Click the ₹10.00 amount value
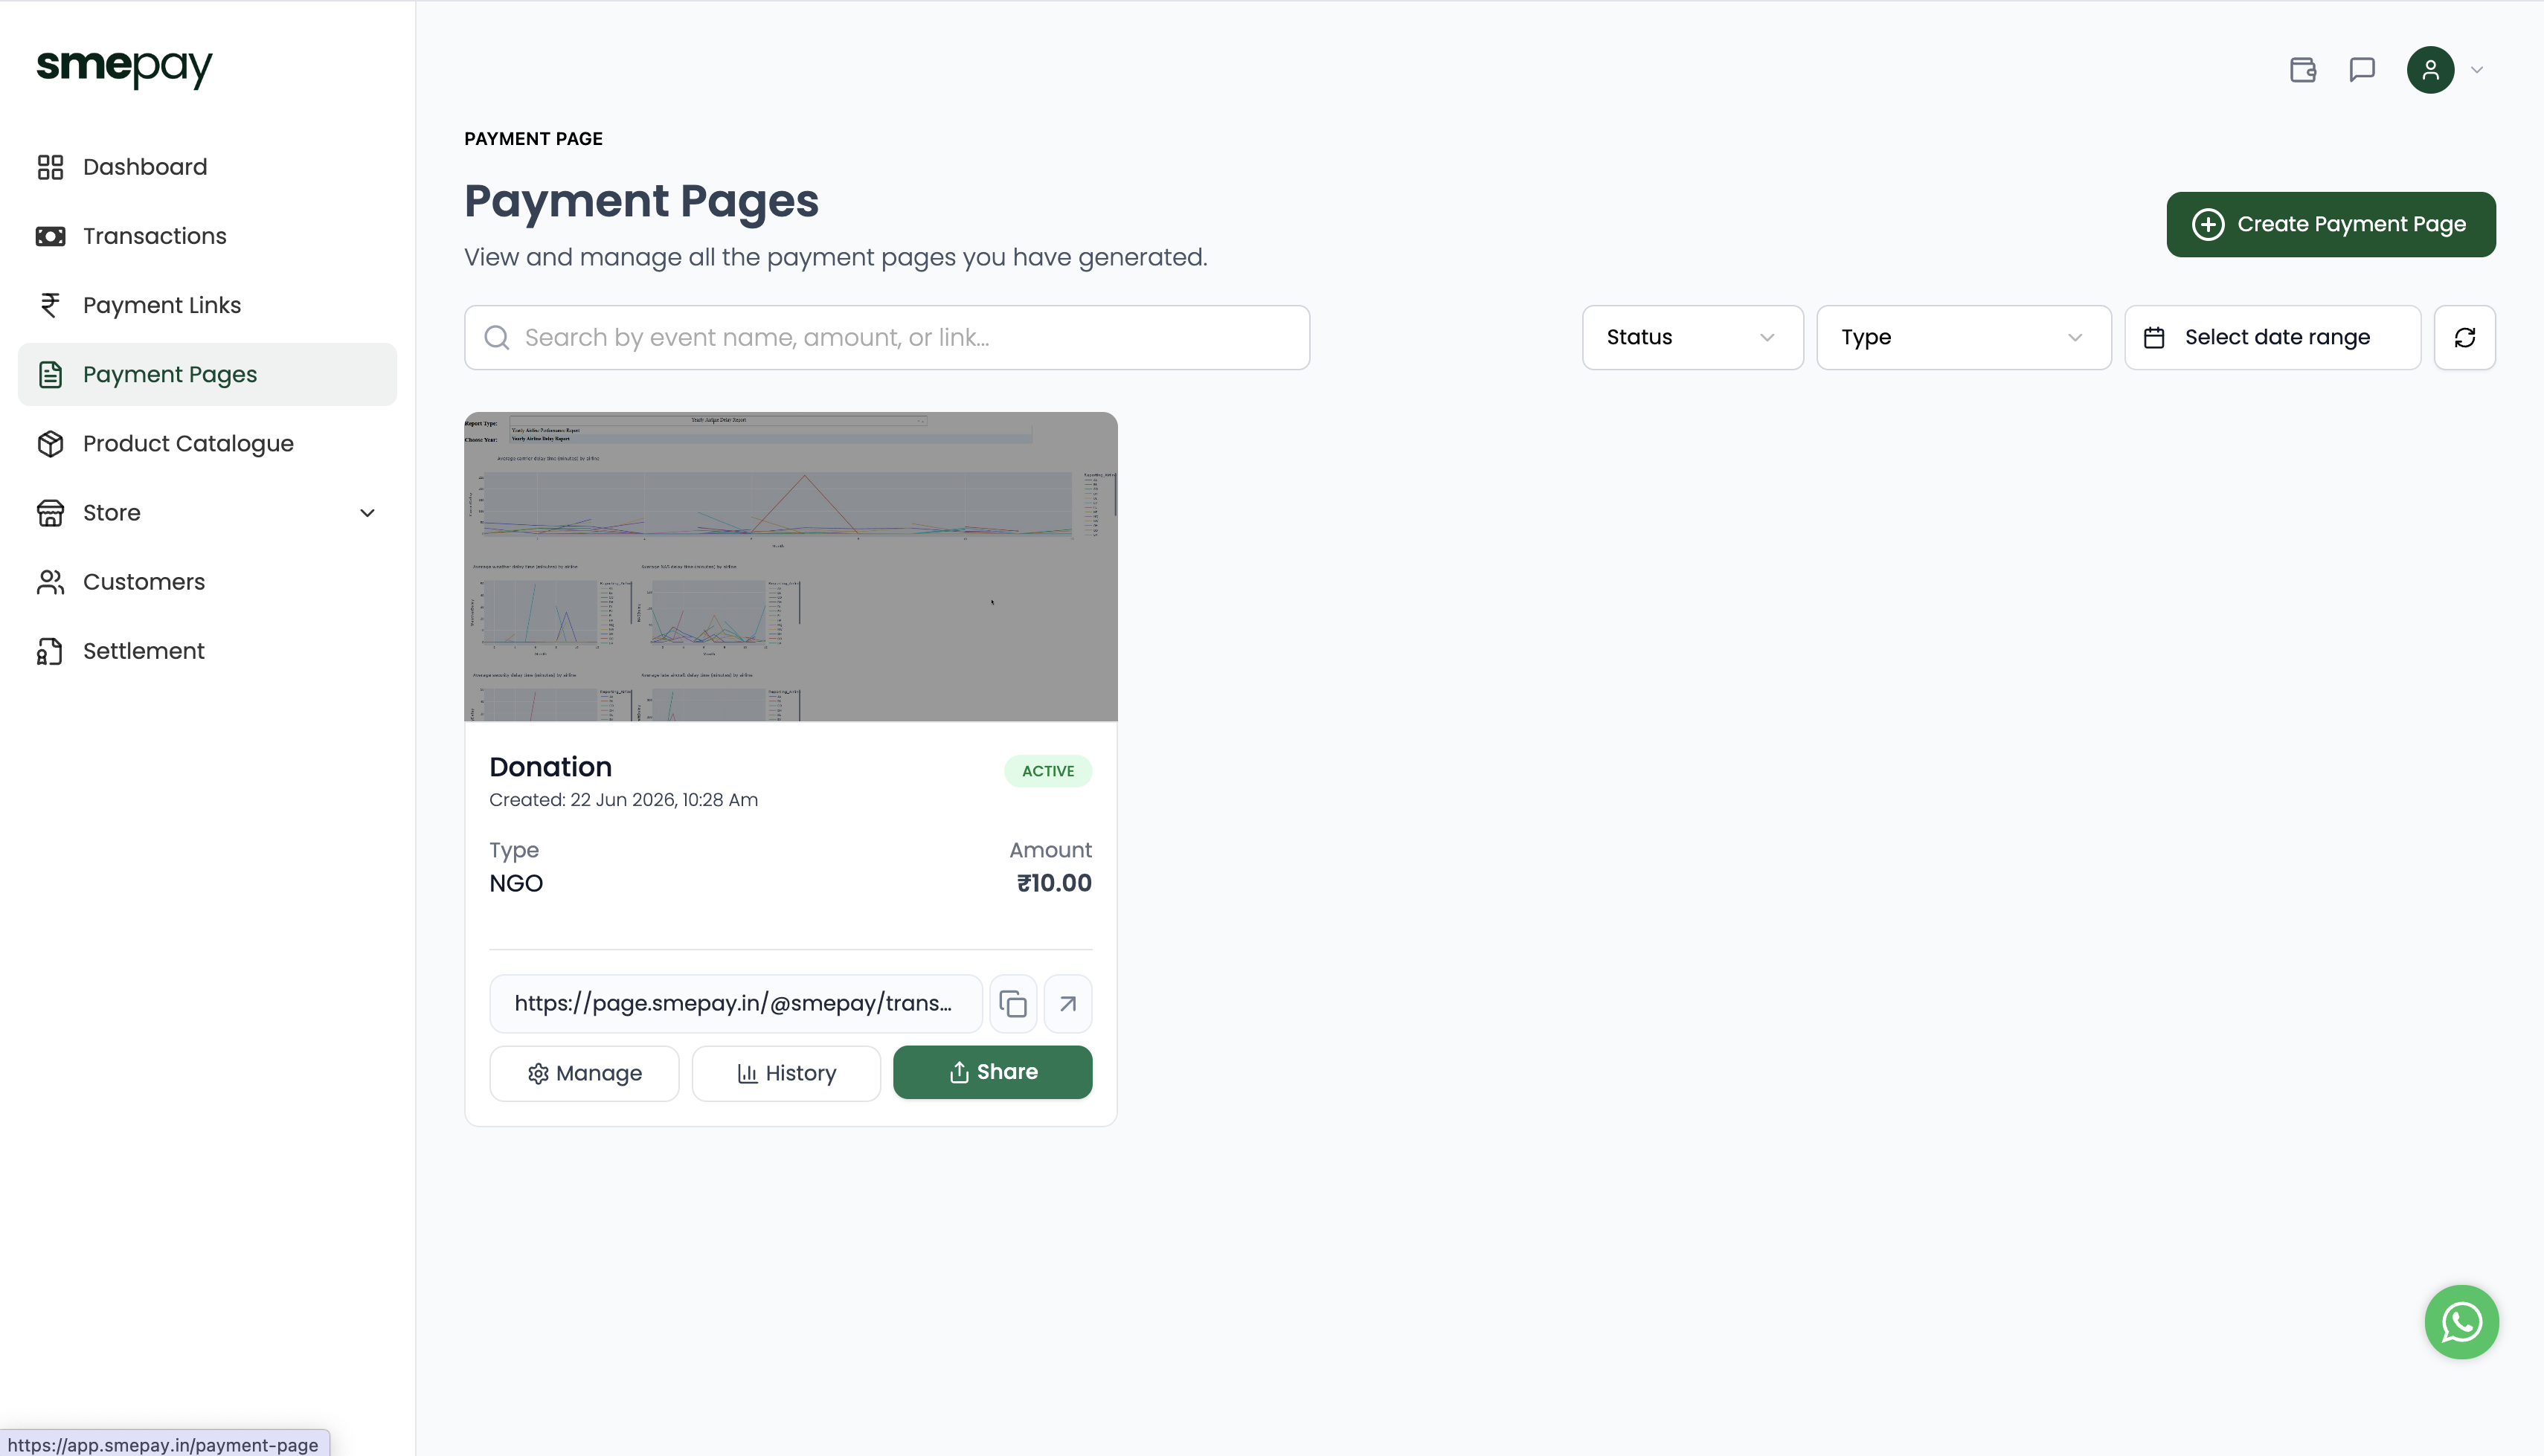Image resolution: width=2544 pixels, height=1456 pixels. (x=1054, y=883)
